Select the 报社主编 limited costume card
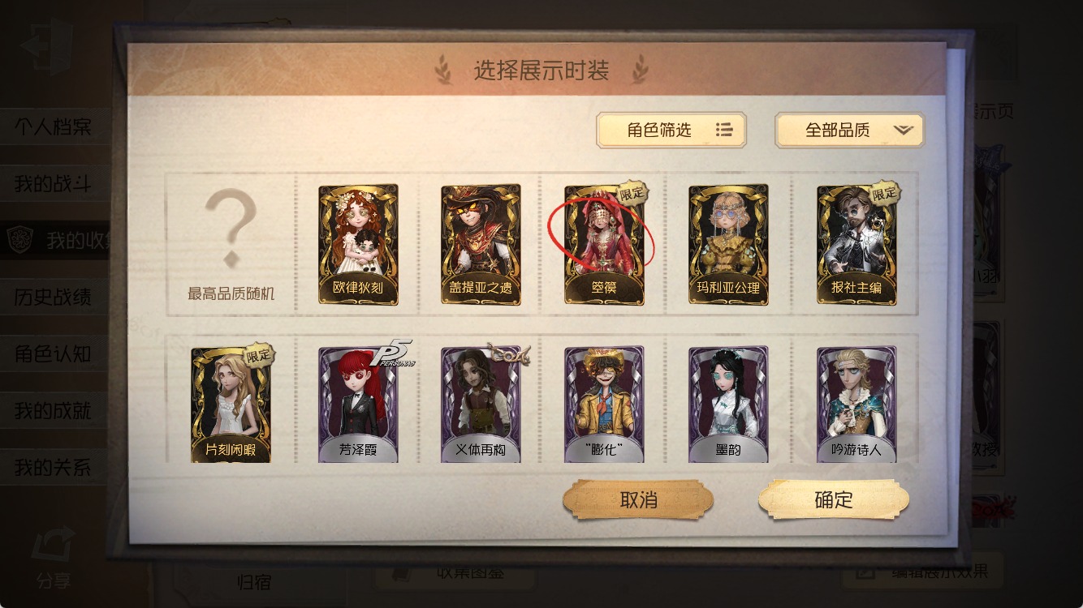1083x608 pixels. [x=856, y=244]
